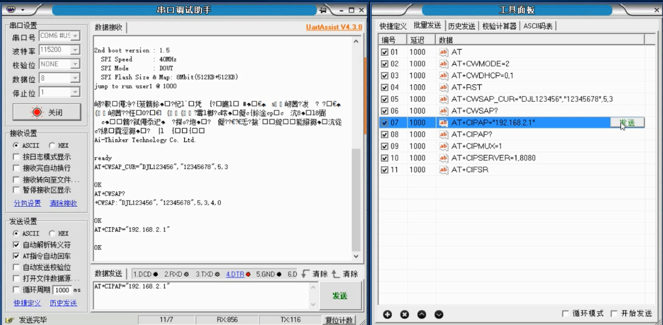Viewport: 663px width, 325px height.
Task: Click the 数据 column header
Action: (x=540, y=40)
